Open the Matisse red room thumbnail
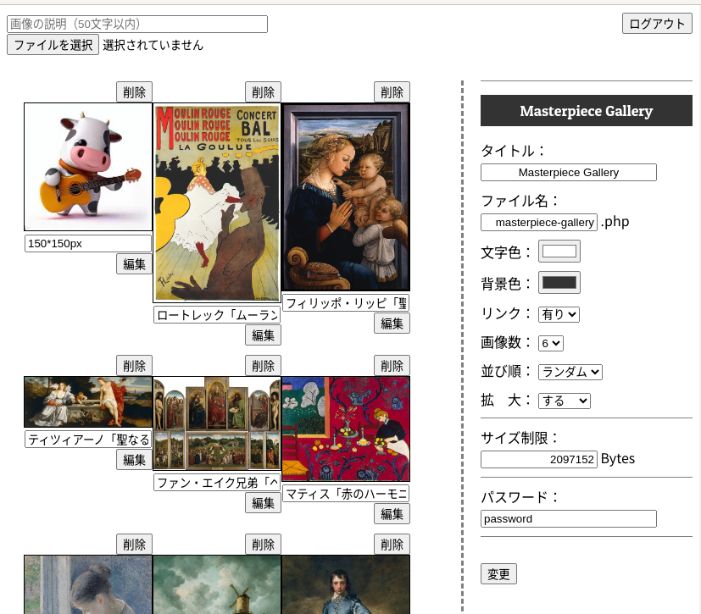The height and width of the screenshot is (614, 701). coord(346,429)
